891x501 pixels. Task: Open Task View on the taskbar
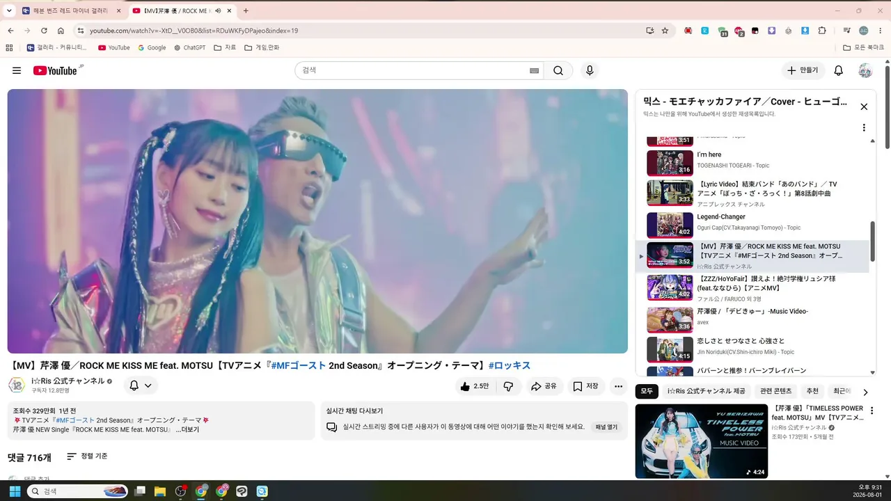click(140, 491)
